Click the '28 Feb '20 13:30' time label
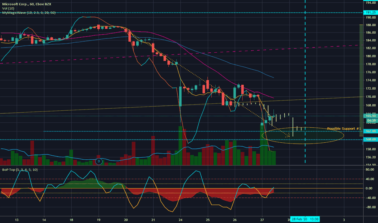Image resolution: width=378 pixels, height=223 pixels. (x=305, y=219)
